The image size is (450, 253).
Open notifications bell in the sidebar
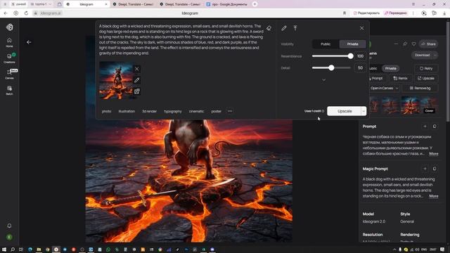pyautogui.click(x=9, y=226)
